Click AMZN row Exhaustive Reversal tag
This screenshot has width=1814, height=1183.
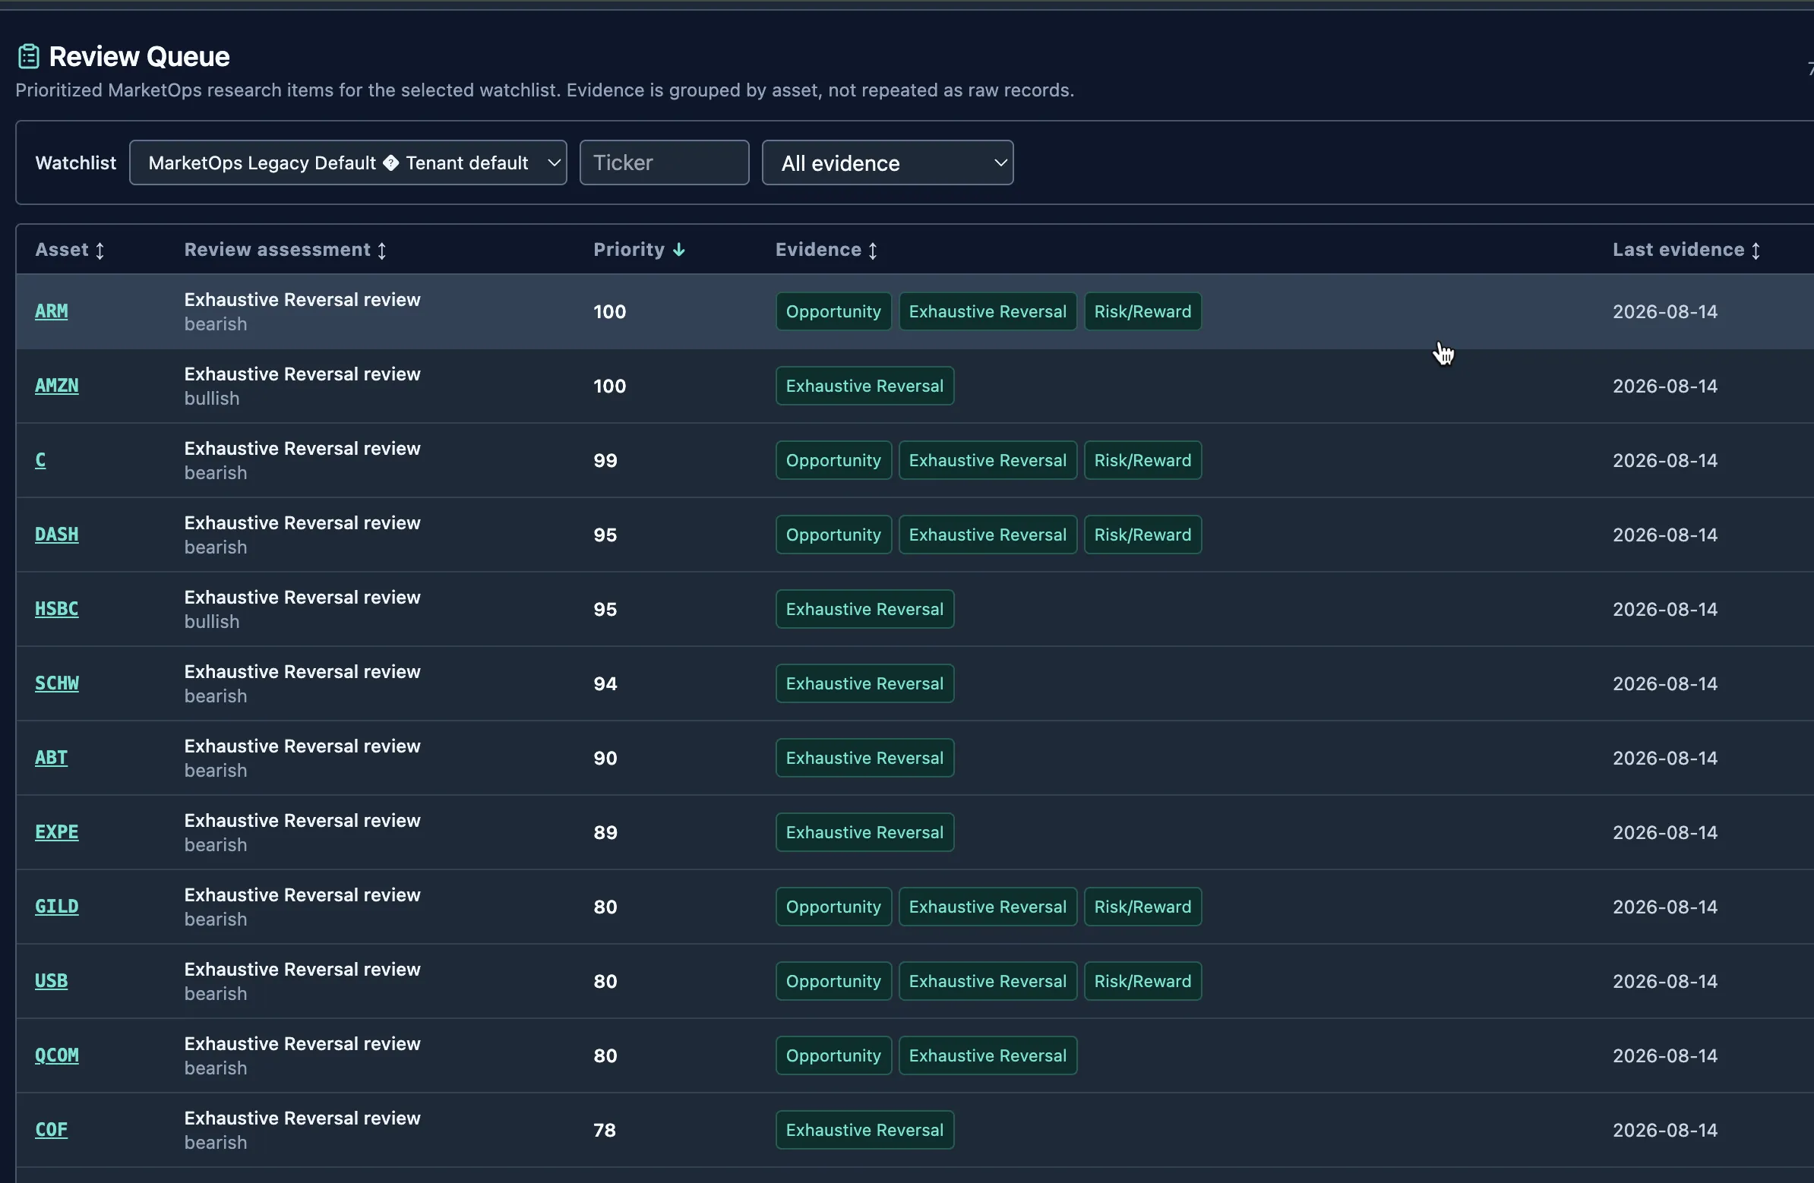point(864,386)
